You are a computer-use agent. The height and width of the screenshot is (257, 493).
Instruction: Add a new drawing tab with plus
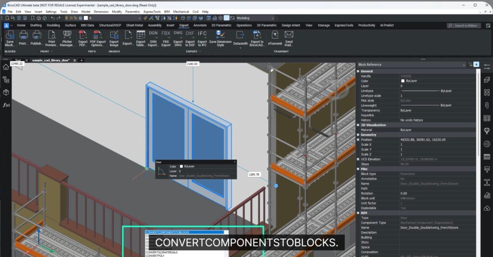click(81, 60)
